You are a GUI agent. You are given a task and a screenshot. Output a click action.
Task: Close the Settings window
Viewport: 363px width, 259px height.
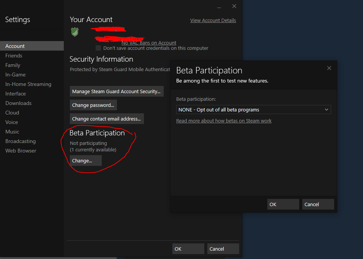coord(234,6)
